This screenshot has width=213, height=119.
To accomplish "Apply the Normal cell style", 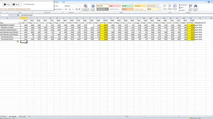I will click(x=103, y=6).
